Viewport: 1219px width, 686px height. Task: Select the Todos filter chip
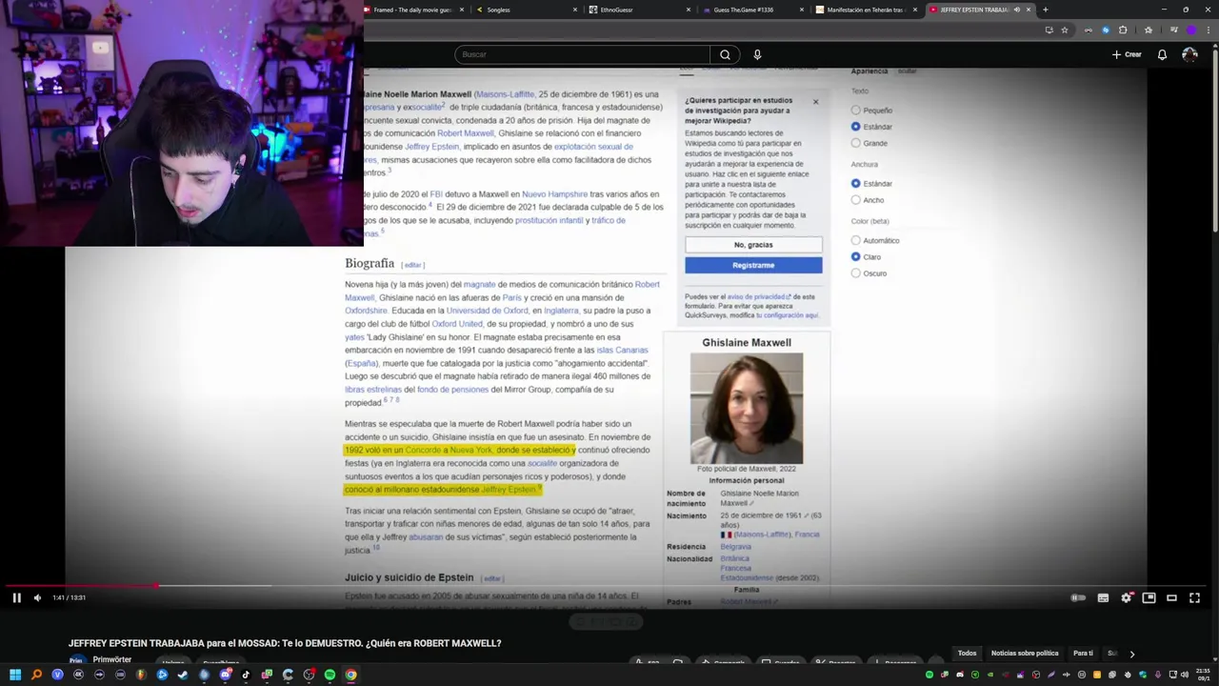tap(967, 654)
